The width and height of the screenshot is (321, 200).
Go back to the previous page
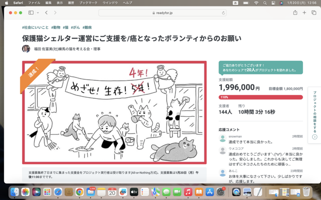47,13
